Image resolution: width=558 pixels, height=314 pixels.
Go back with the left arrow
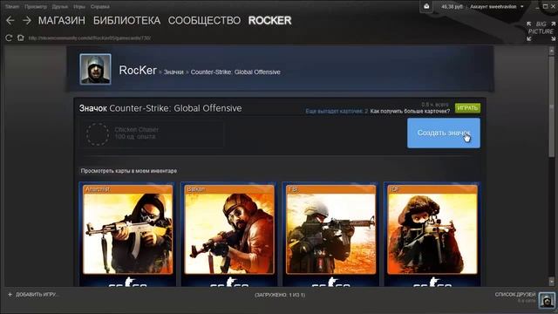(10, 21)
